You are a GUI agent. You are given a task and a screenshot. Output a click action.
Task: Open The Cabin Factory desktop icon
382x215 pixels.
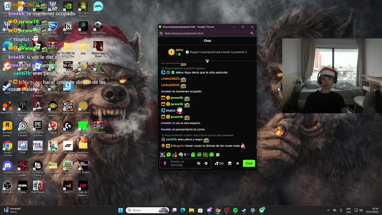click(83, 10)
